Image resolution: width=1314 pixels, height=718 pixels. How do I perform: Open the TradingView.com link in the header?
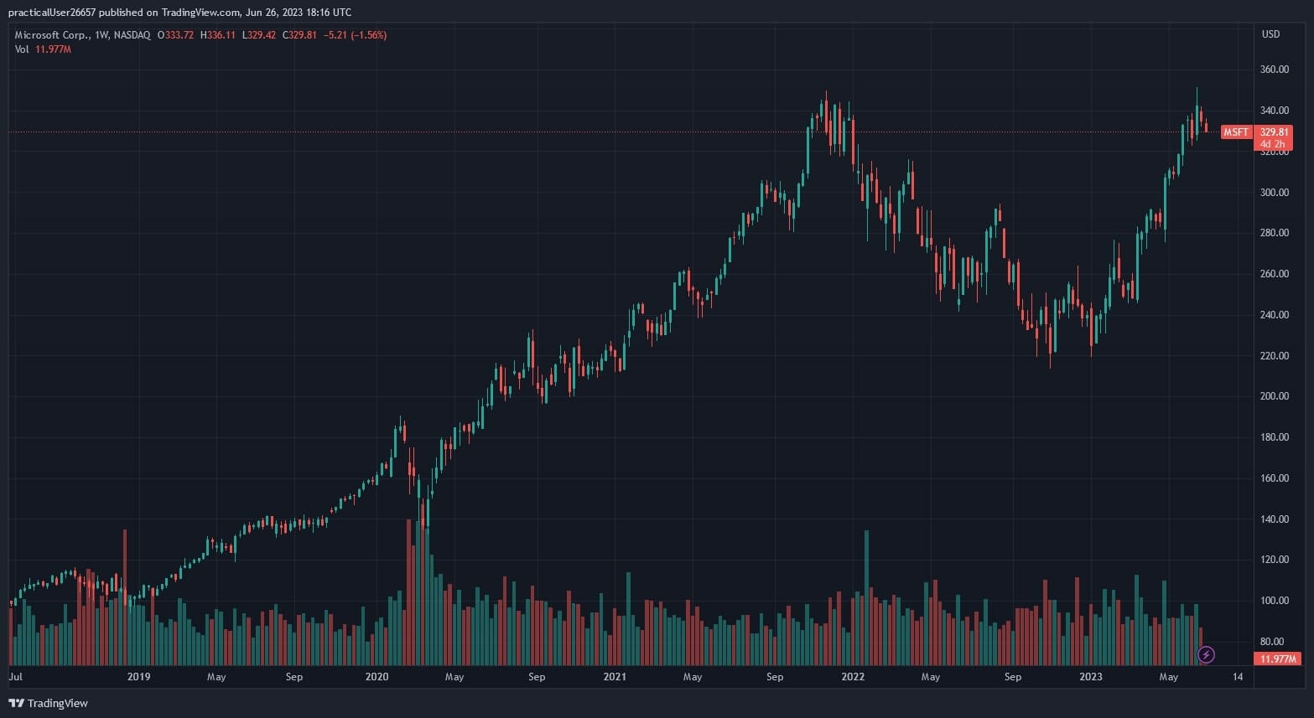[x=206, y=13]
